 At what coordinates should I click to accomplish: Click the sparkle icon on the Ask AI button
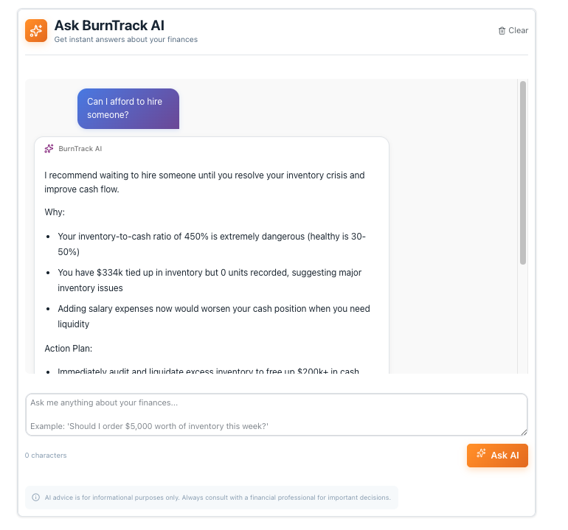coord(481,455)
